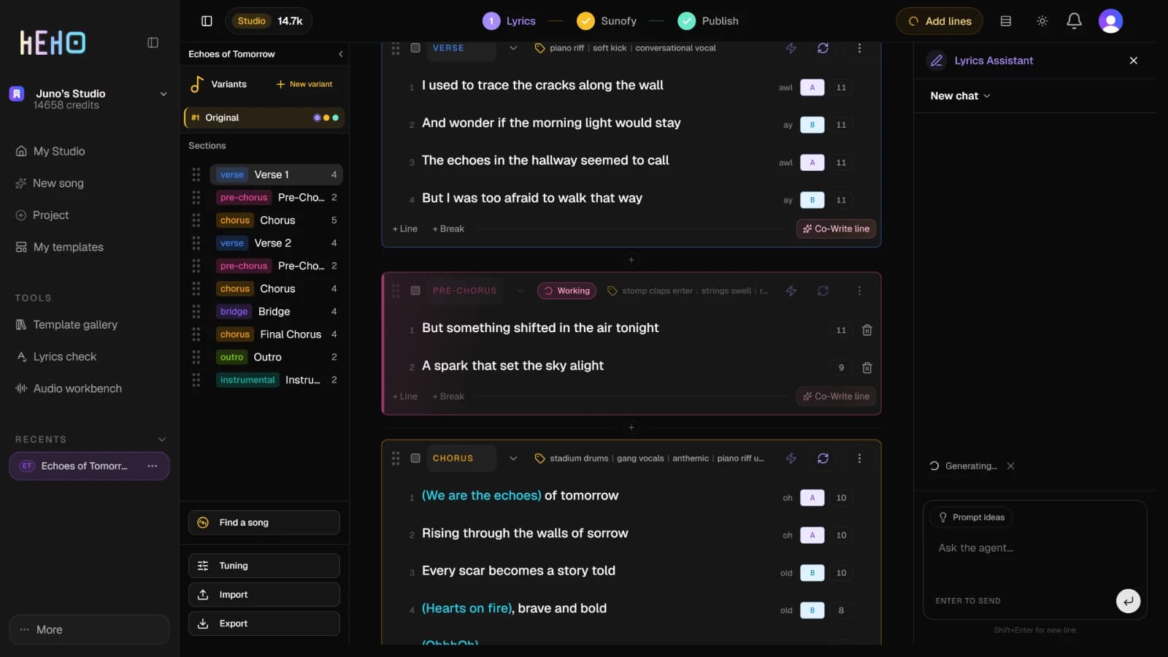Collapse the left sidebar panel icon
The width and height of the screenshot is (1168, 657).
tap(153, 42)
